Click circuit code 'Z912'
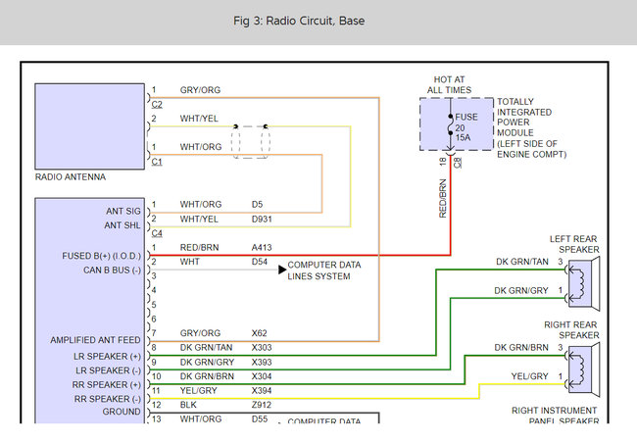 (262, 405)
